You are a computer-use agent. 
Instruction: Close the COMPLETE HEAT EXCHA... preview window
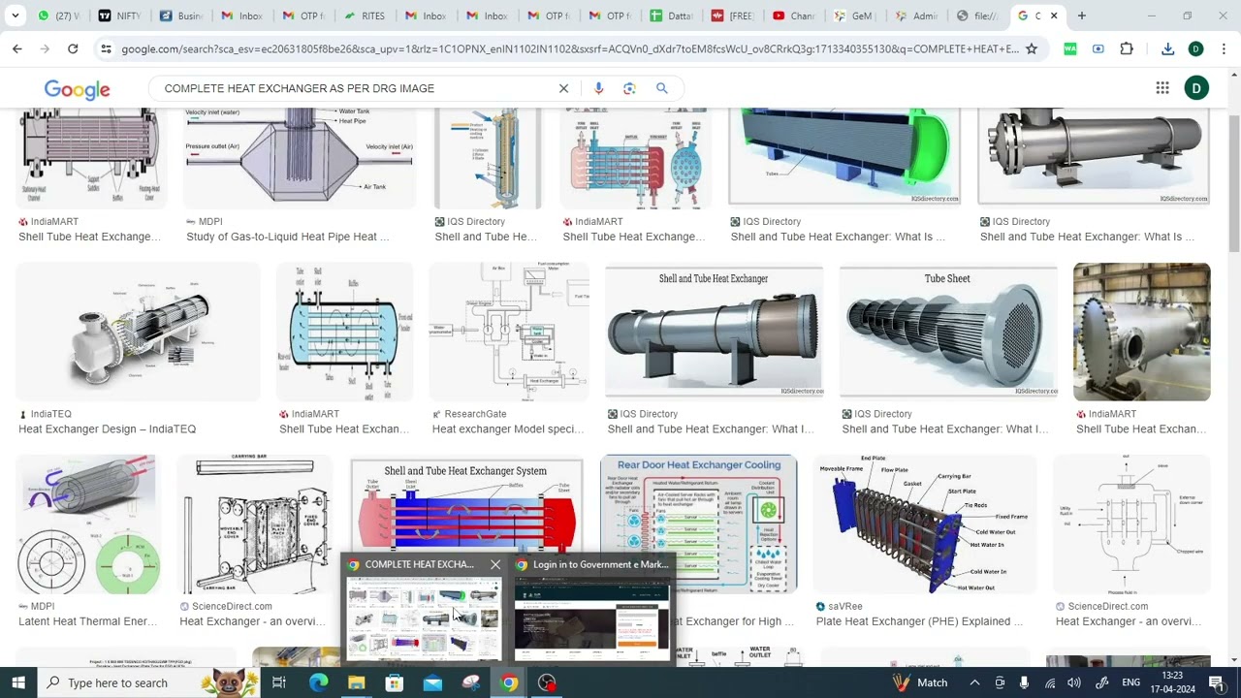point(495,564)
